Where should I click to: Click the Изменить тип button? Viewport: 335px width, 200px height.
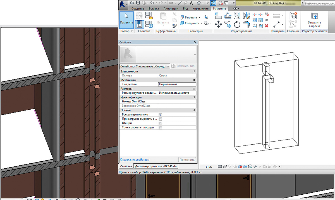(x=183, y=66)
